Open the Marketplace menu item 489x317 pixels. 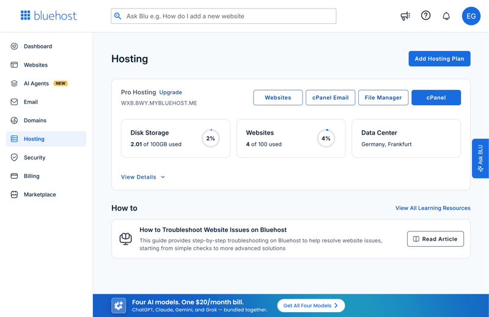[x=46, y=194]
